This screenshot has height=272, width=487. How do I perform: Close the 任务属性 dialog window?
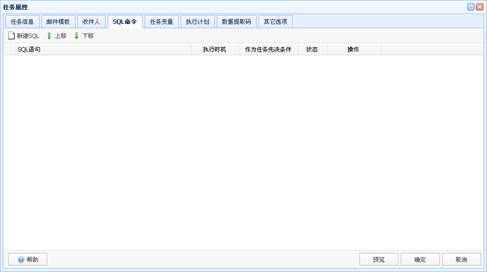[480, 7]
